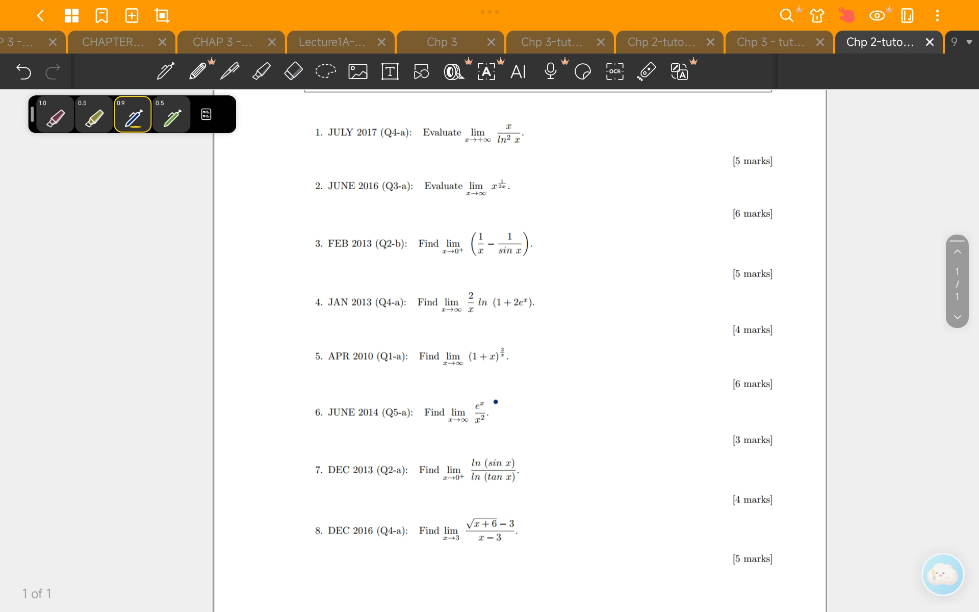
Task: Toggle the eye view mode icon
Action: pos(877,15)
